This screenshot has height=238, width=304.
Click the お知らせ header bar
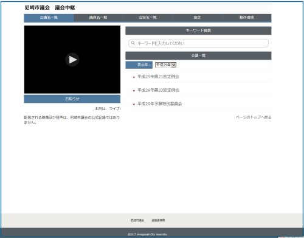[72, 99]
